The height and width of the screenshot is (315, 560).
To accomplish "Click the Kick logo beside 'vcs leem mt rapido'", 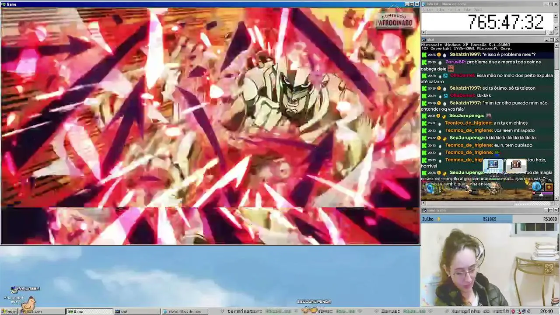I will pos(423,131).
